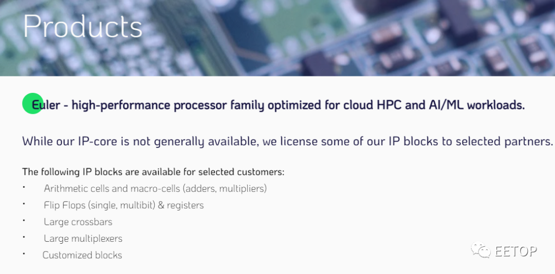Click the bullet before Flip Flops
Screen dimensions: 555x274
tap(24, 204)
